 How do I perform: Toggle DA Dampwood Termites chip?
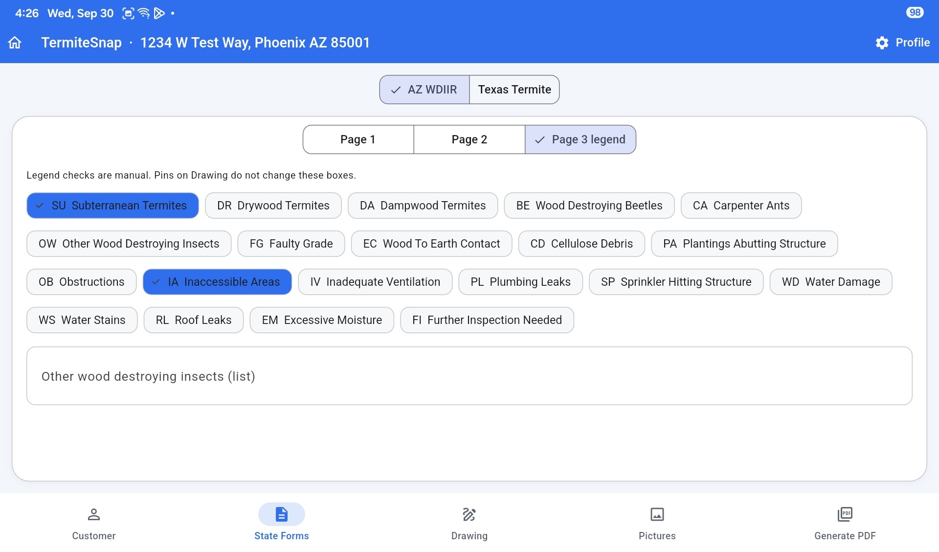coord(423,206)
